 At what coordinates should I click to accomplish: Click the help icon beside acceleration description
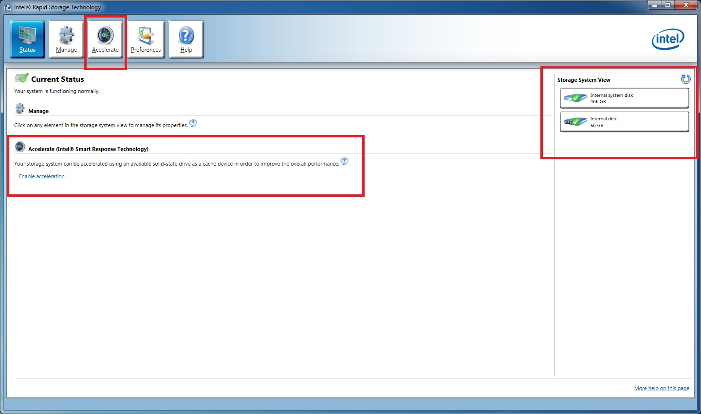(345, 161)
